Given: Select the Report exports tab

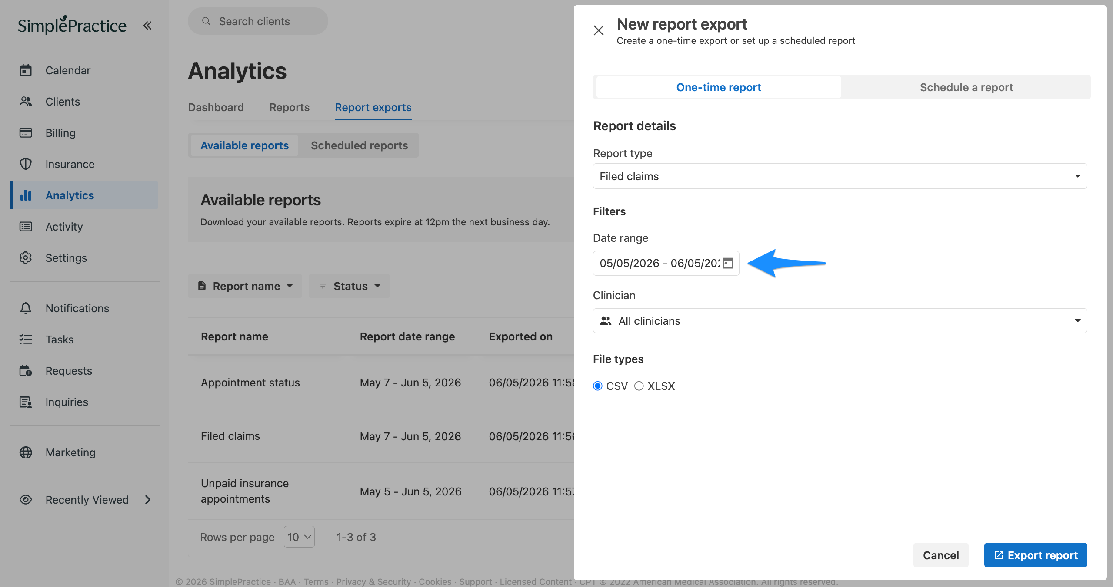Looking at the screenshot, I should click(x=373, y=107).
